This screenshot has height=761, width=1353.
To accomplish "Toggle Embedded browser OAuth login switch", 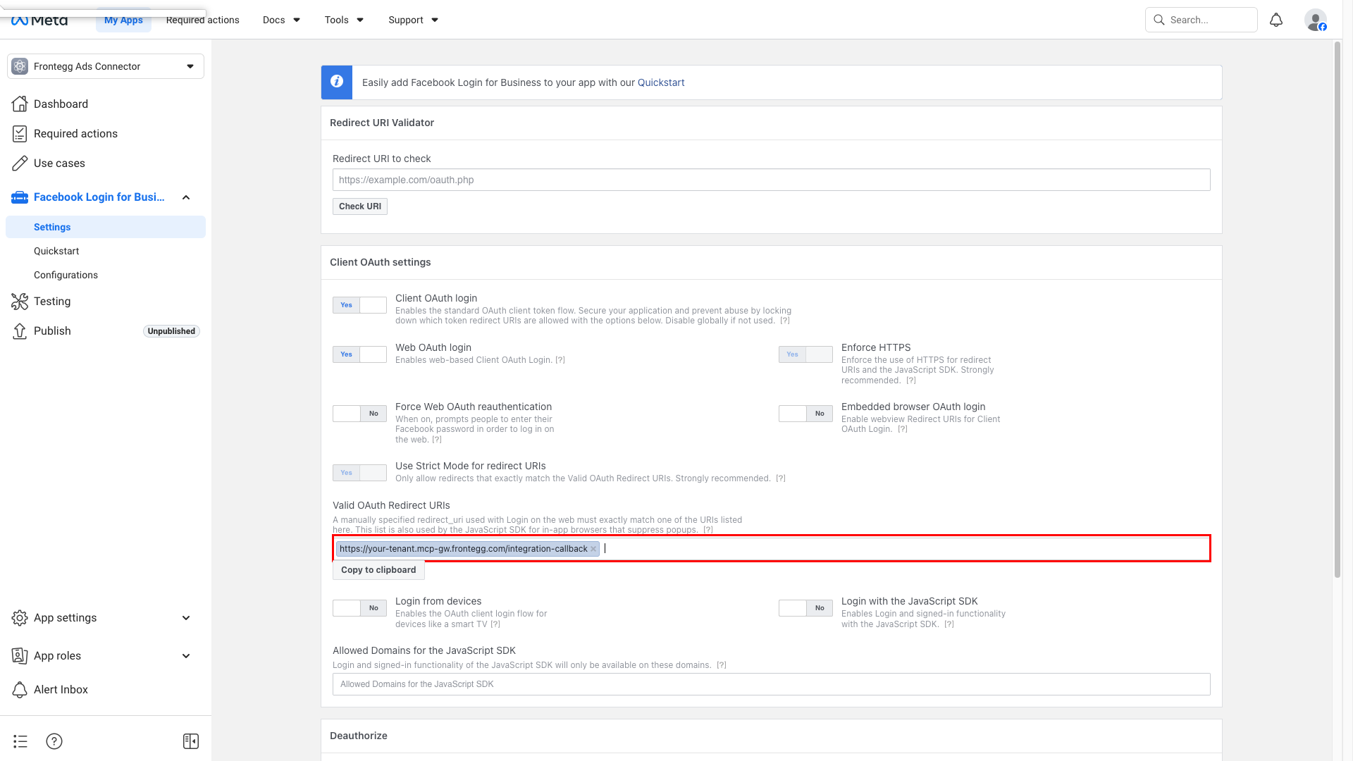I will pyautogui.click(x=805, y=414).
